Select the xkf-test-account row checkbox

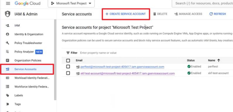click(68, 73)
